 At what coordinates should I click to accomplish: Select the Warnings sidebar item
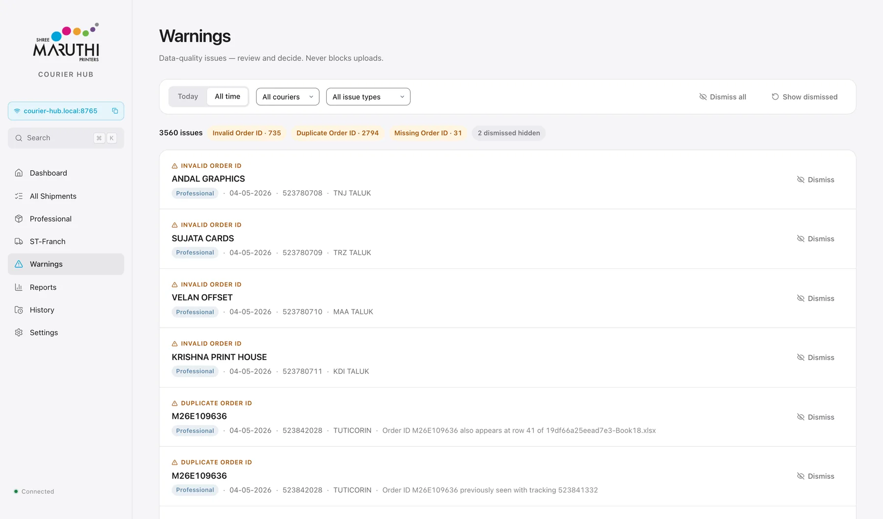(x=66, y=264)
